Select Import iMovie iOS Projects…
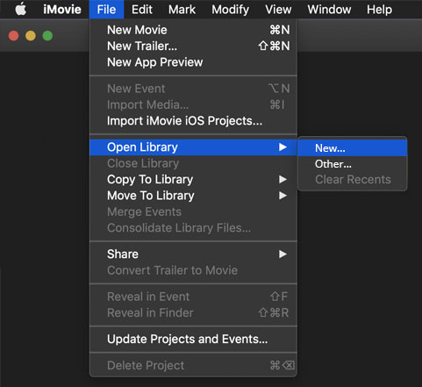422x387 pixels. pyautogui.click(x=193, y=121)
